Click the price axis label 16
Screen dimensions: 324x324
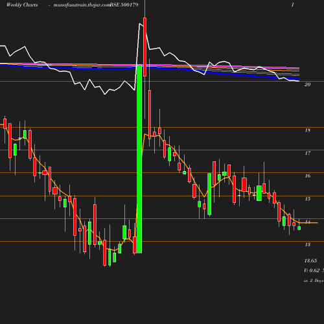pyautogui.click(x=307, y=176)
